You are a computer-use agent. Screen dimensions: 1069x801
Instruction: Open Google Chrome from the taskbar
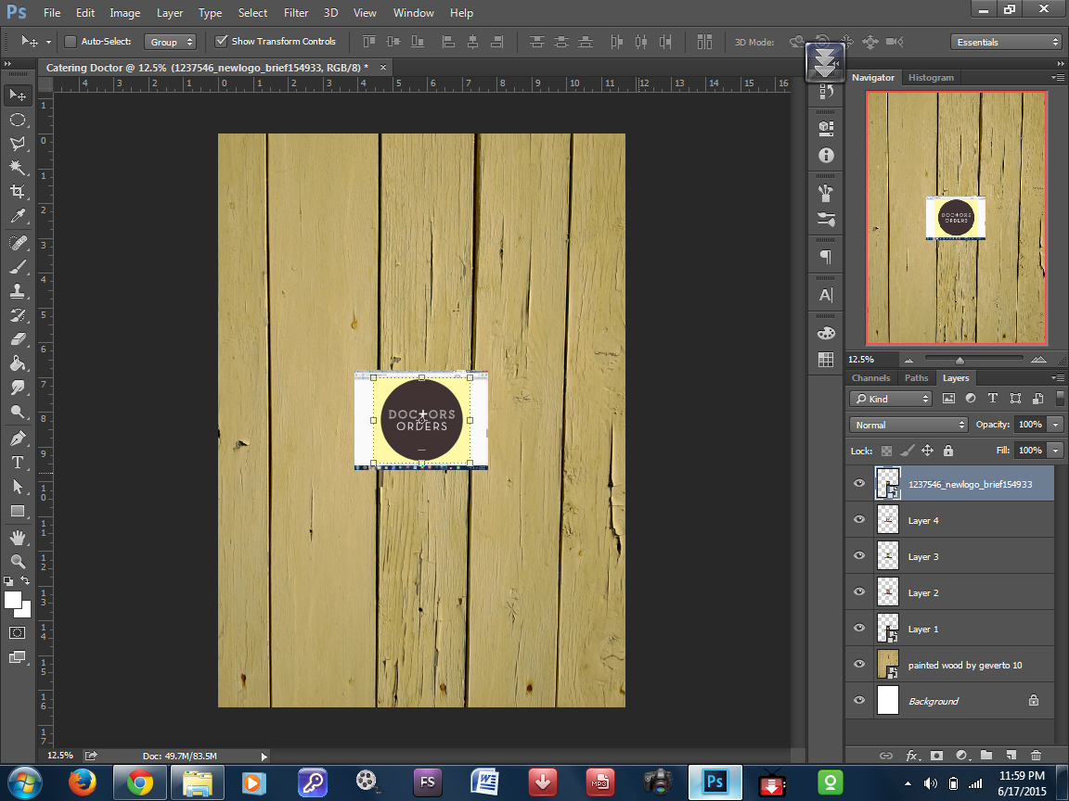140,782
